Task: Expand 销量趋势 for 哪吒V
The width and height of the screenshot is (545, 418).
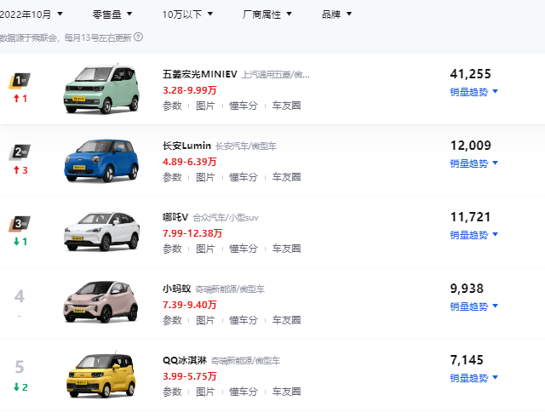Action: [473, 235]
